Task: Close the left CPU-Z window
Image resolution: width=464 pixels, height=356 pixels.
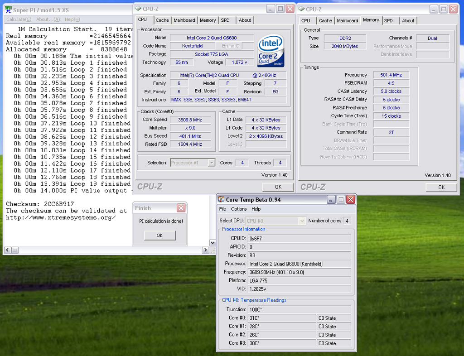Action: pyautogui.click(x=290, y=9)
